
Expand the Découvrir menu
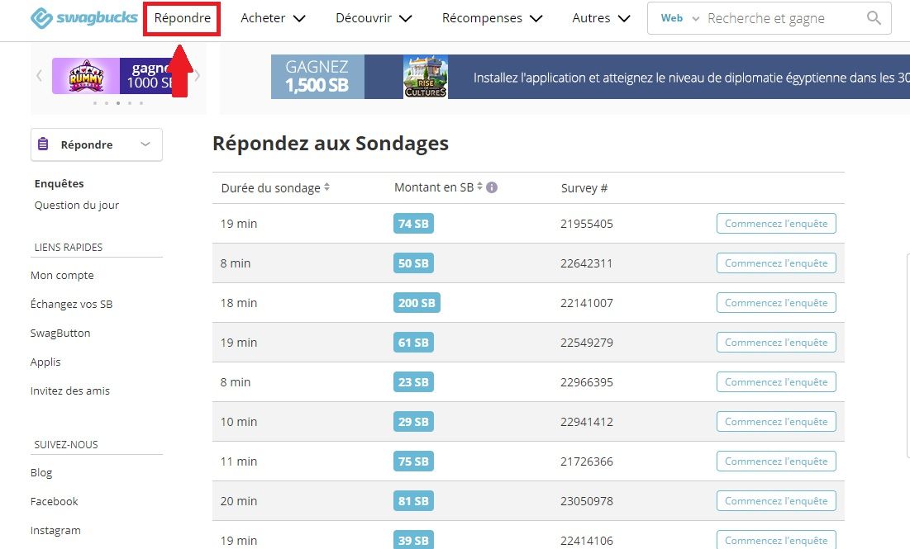[x=374, y=18]
